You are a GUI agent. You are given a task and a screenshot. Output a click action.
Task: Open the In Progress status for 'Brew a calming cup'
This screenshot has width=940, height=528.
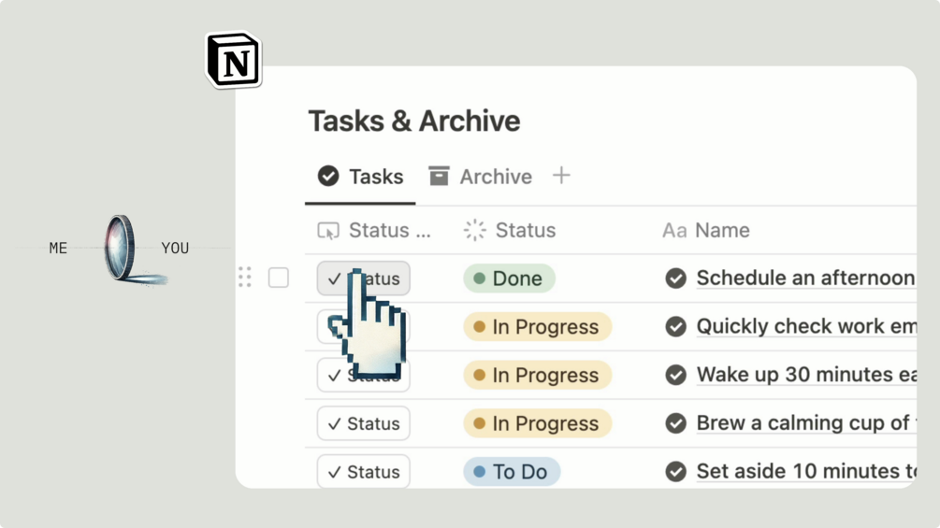[537, 423]
